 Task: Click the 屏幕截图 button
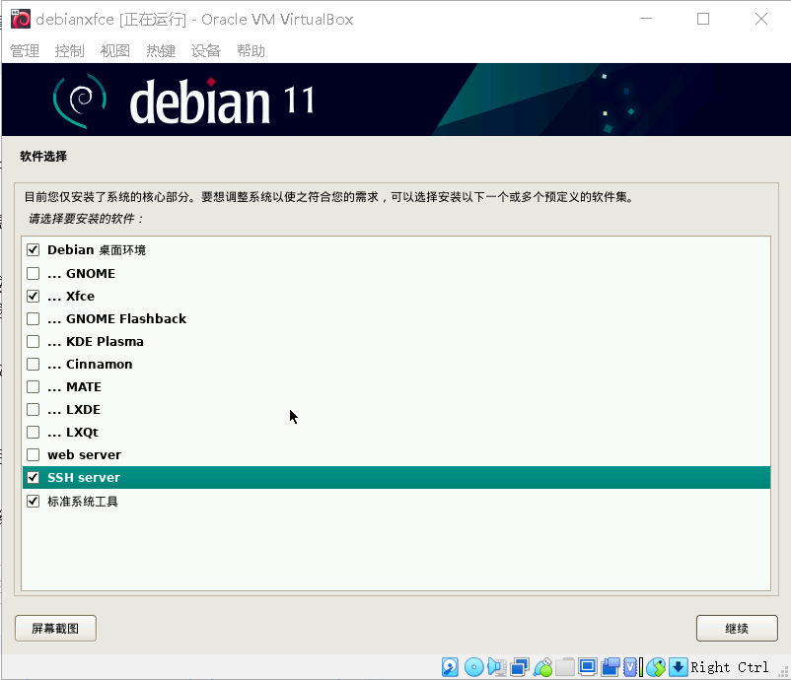pyautogui.click(x=55, y=628)
